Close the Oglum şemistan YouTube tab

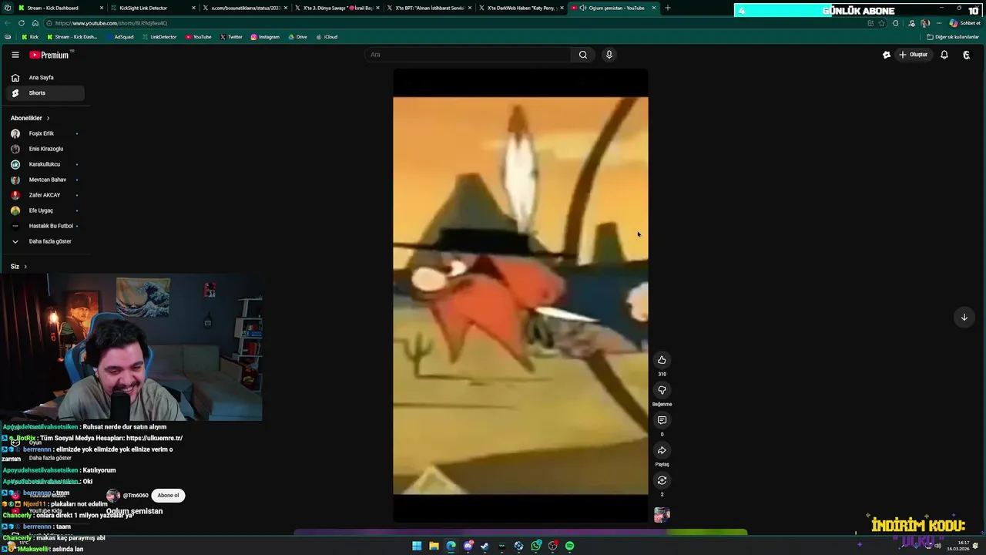(654, 8)
